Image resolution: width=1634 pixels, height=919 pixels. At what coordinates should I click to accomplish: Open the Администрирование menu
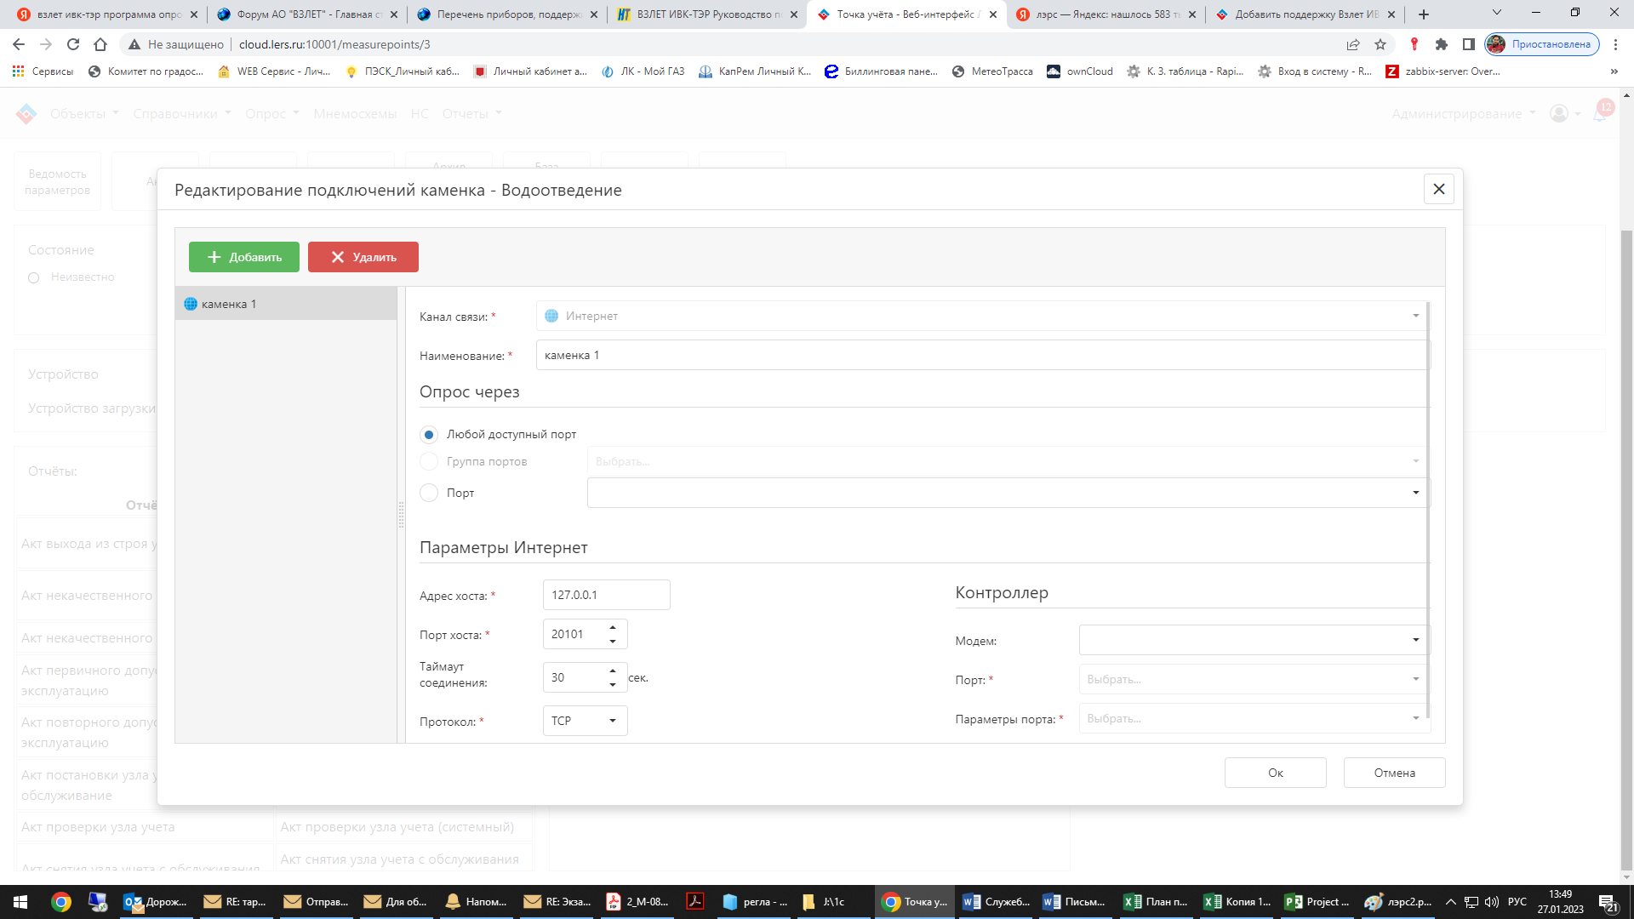[x=1464, y=113]
